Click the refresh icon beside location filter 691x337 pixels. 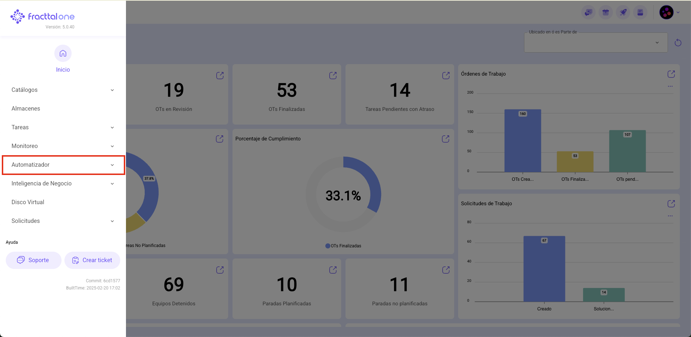pyautogui.click(x=678, y=43)
